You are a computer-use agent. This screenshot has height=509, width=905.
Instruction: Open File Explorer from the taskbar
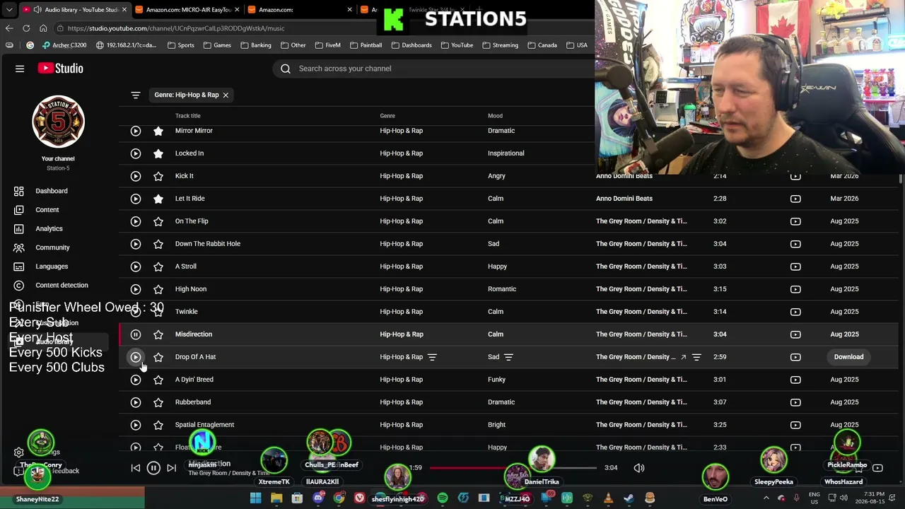point(276,498)
